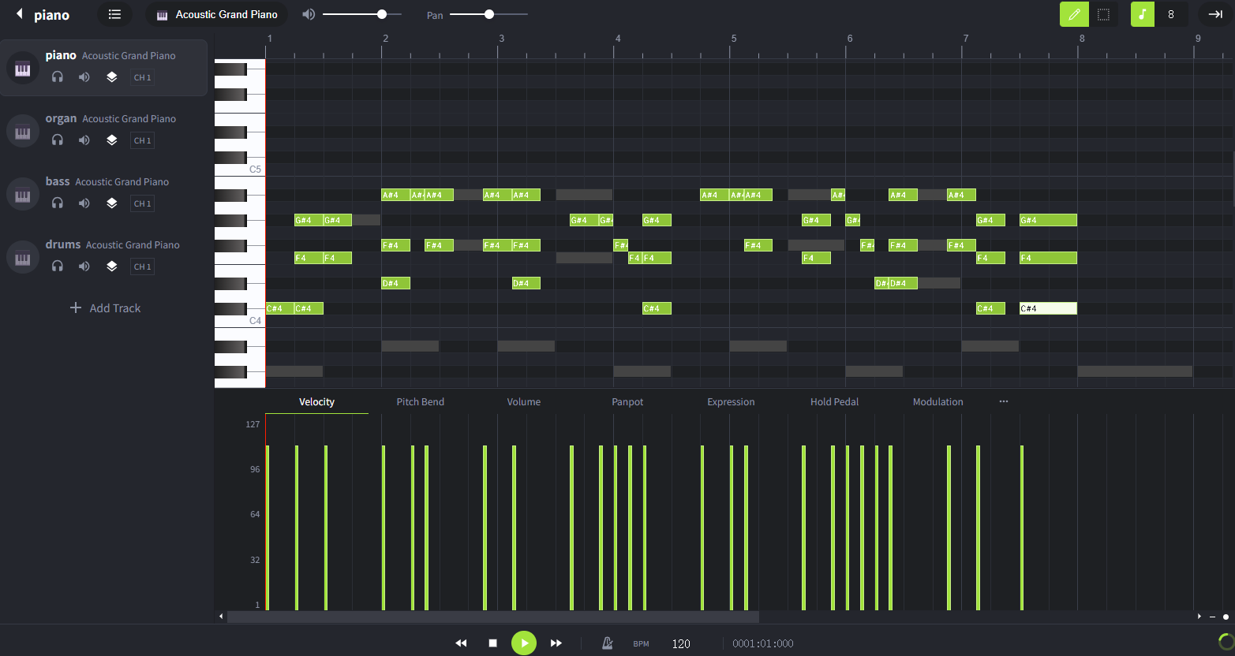Select the white highlighted C#4 note
The height and width of the screenshot is (656, 1235).
click(x=1048, y=308)
